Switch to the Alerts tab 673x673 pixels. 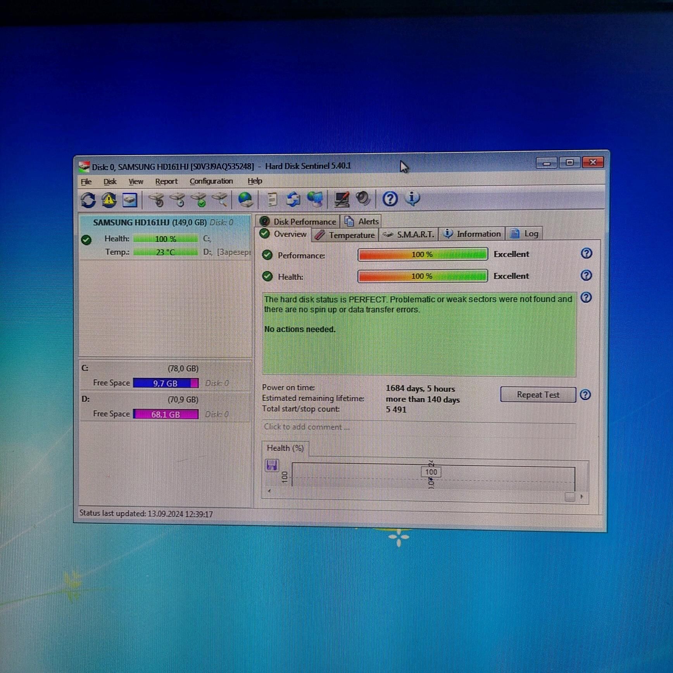362,221
